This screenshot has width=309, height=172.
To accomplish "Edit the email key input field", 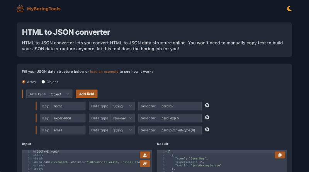I will point(68,130).
